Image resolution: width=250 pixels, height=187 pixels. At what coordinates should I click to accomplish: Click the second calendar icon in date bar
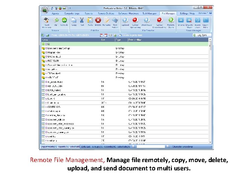(106, 35)
